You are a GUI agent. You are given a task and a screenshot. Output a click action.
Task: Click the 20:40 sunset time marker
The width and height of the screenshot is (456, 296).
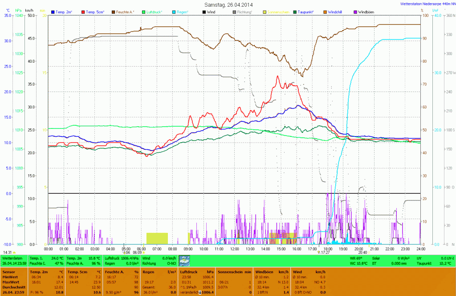point(362,252)
